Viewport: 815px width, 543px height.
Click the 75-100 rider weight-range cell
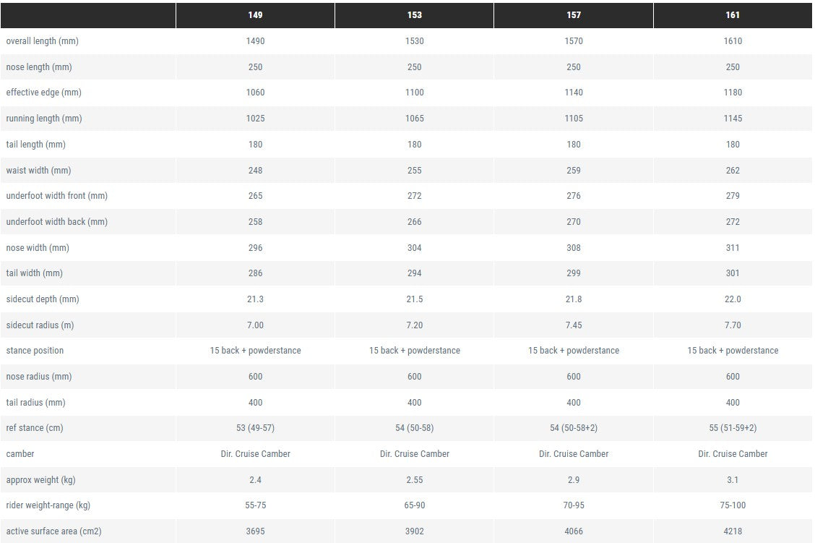tap(733, 505)
